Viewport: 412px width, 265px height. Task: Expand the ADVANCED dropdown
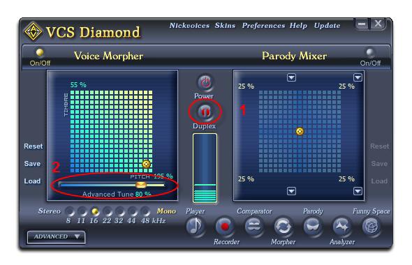(57, 236)
